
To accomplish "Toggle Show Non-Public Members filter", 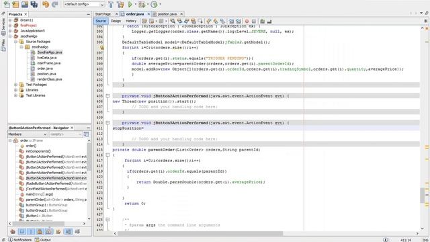I will pos(40,232).
